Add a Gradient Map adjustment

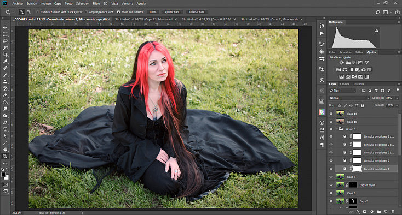pos(366,76)
